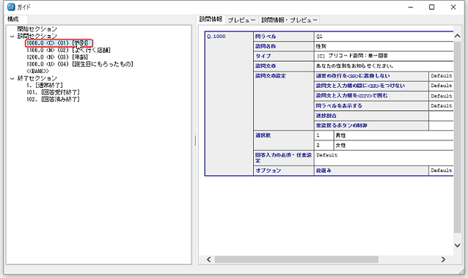Click the horizontal scrollbar thumb
The height and width of the screenshot is (278, 468).
(296, 260)
